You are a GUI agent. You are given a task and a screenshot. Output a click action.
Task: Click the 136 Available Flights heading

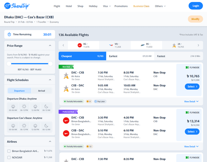pos(73,35)
